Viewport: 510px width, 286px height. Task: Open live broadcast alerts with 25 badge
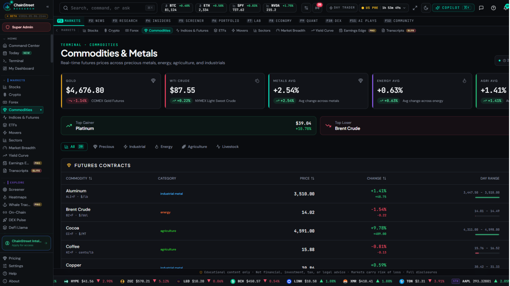[317, 8]
